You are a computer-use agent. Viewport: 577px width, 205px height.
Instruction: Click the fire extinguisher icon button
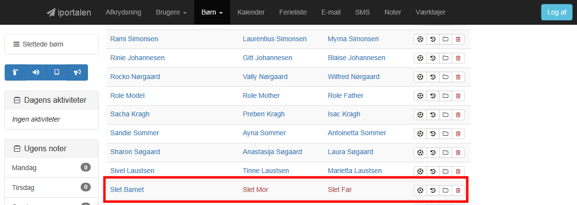15,72
